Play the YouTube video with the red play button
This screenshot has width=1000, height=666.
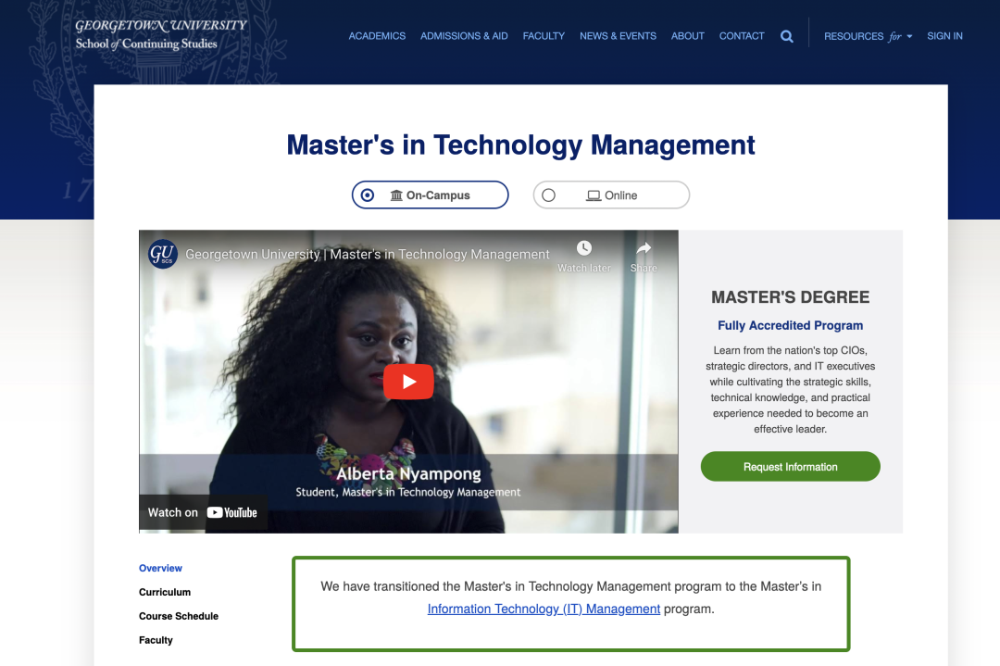pos(408,382)
